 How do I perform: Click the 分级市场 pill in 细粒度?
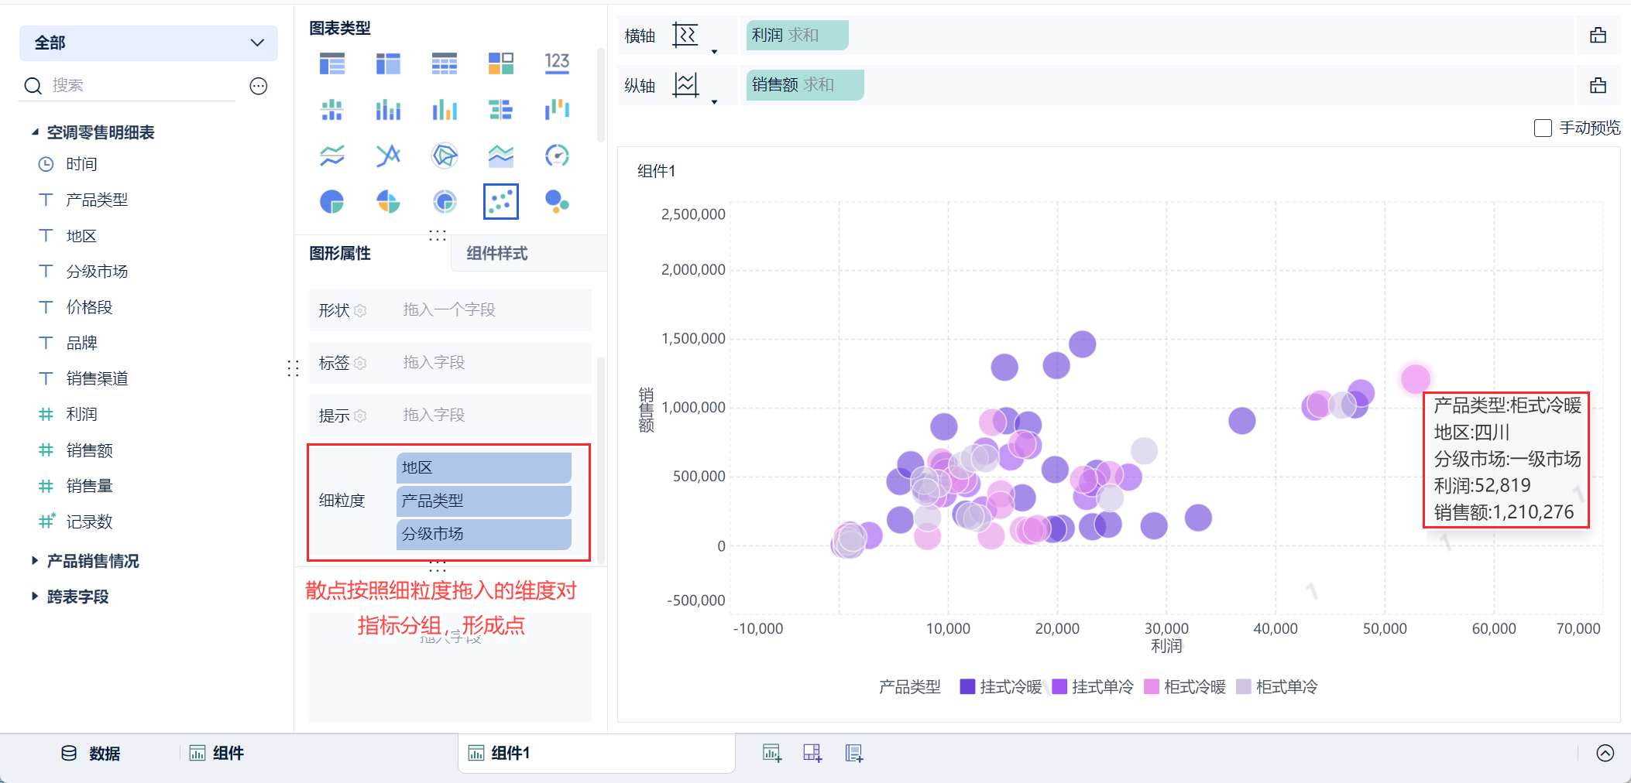(x=484, y=534)
